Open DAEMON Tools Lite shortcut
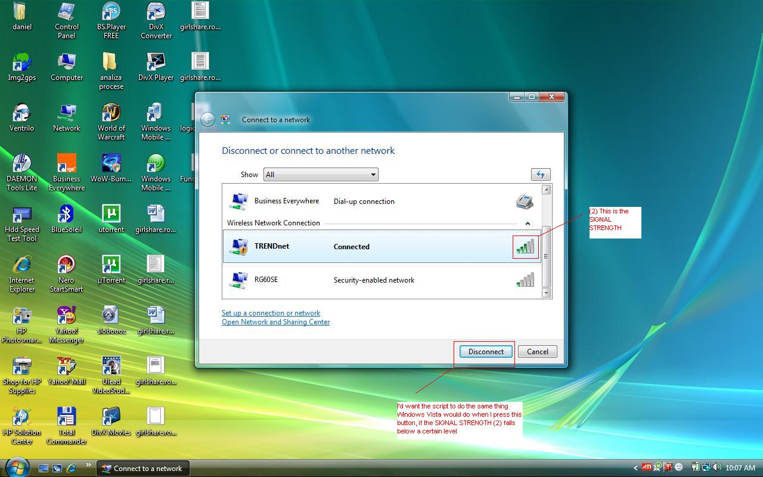 (x=22, y=172)
